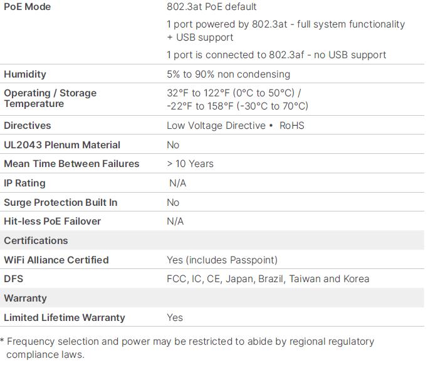
Task: Select the Humidity row label
Action: [25, 74]
